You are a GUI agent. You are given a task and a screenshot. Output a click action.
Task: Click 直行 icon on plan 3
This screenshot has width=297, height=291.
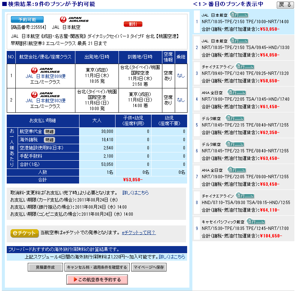[x=245, y=67]
